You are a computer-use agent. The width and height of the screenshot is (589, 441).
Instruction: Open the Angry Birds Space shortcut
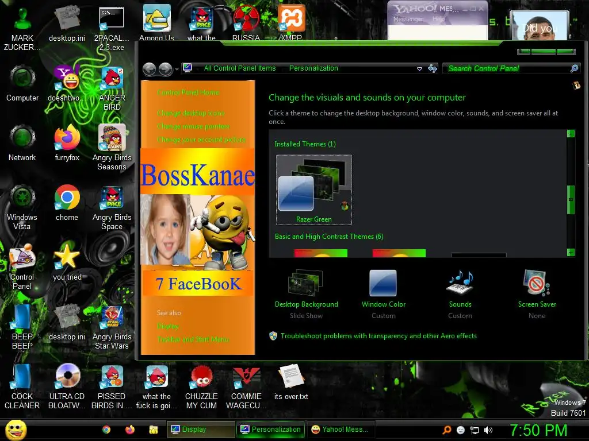click(x=112, y=207)
